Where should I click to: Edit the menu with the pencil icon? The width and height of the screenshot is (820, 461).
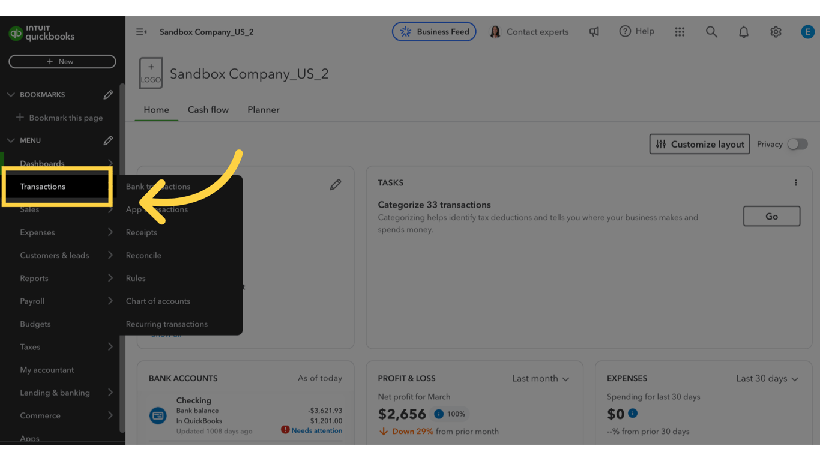108,140
